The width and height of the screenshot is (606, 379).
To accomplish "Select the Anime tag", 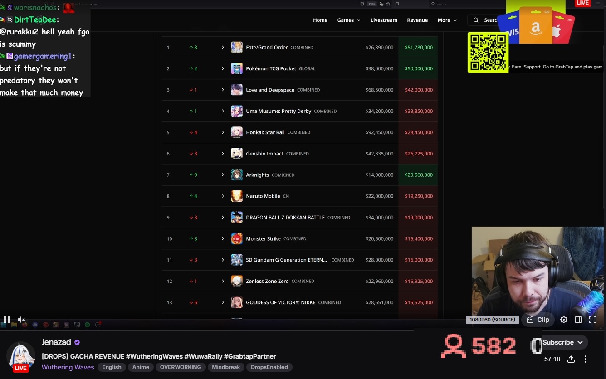I will [x=141, y=367].
